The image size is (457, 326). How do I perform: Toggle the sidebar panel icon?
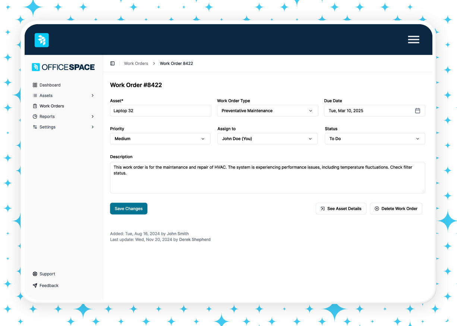tap(112, 63)
